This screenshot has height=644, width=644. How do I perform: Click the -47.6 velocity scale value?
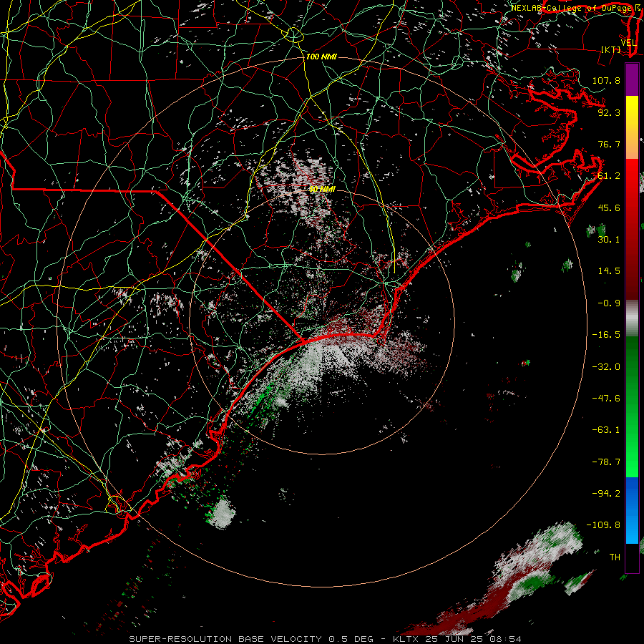(606, 399)
